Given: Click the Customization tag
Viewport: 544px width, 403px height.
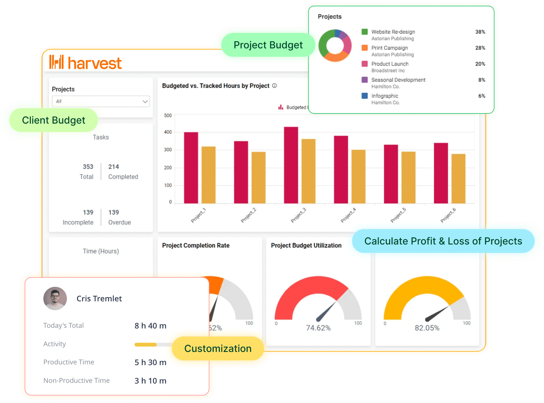Looking at the screenshot, I should pos(218,348).
